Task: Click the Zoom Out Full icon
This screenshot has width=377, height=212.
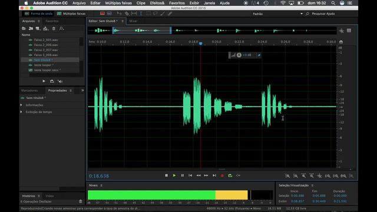Action: coord(319,176)
